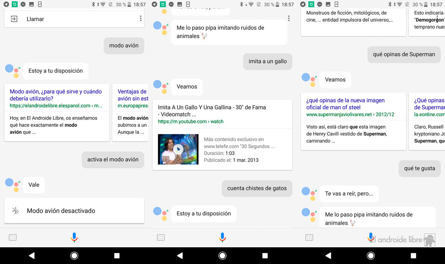Go back using the gallo screen's navigation bar
The width and height of the screenshot is (445, 264).
pos(180,255)
